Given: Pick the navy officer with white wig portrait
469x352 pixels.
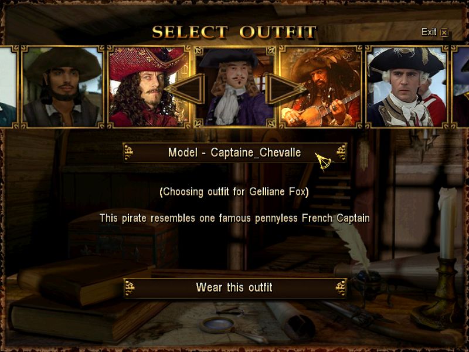Looking at the screenshot, I should tap(407, 87).
